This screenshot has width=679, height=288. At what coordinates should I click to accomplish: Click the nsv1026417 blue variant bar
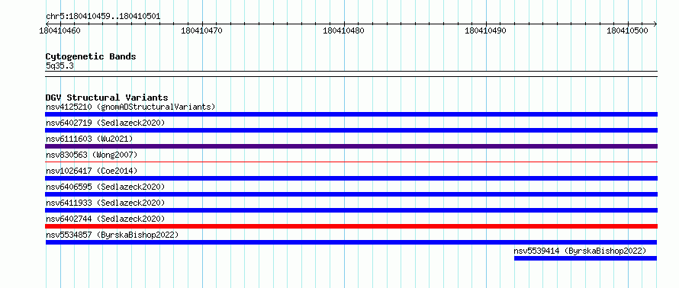click(x=351, y=178)
